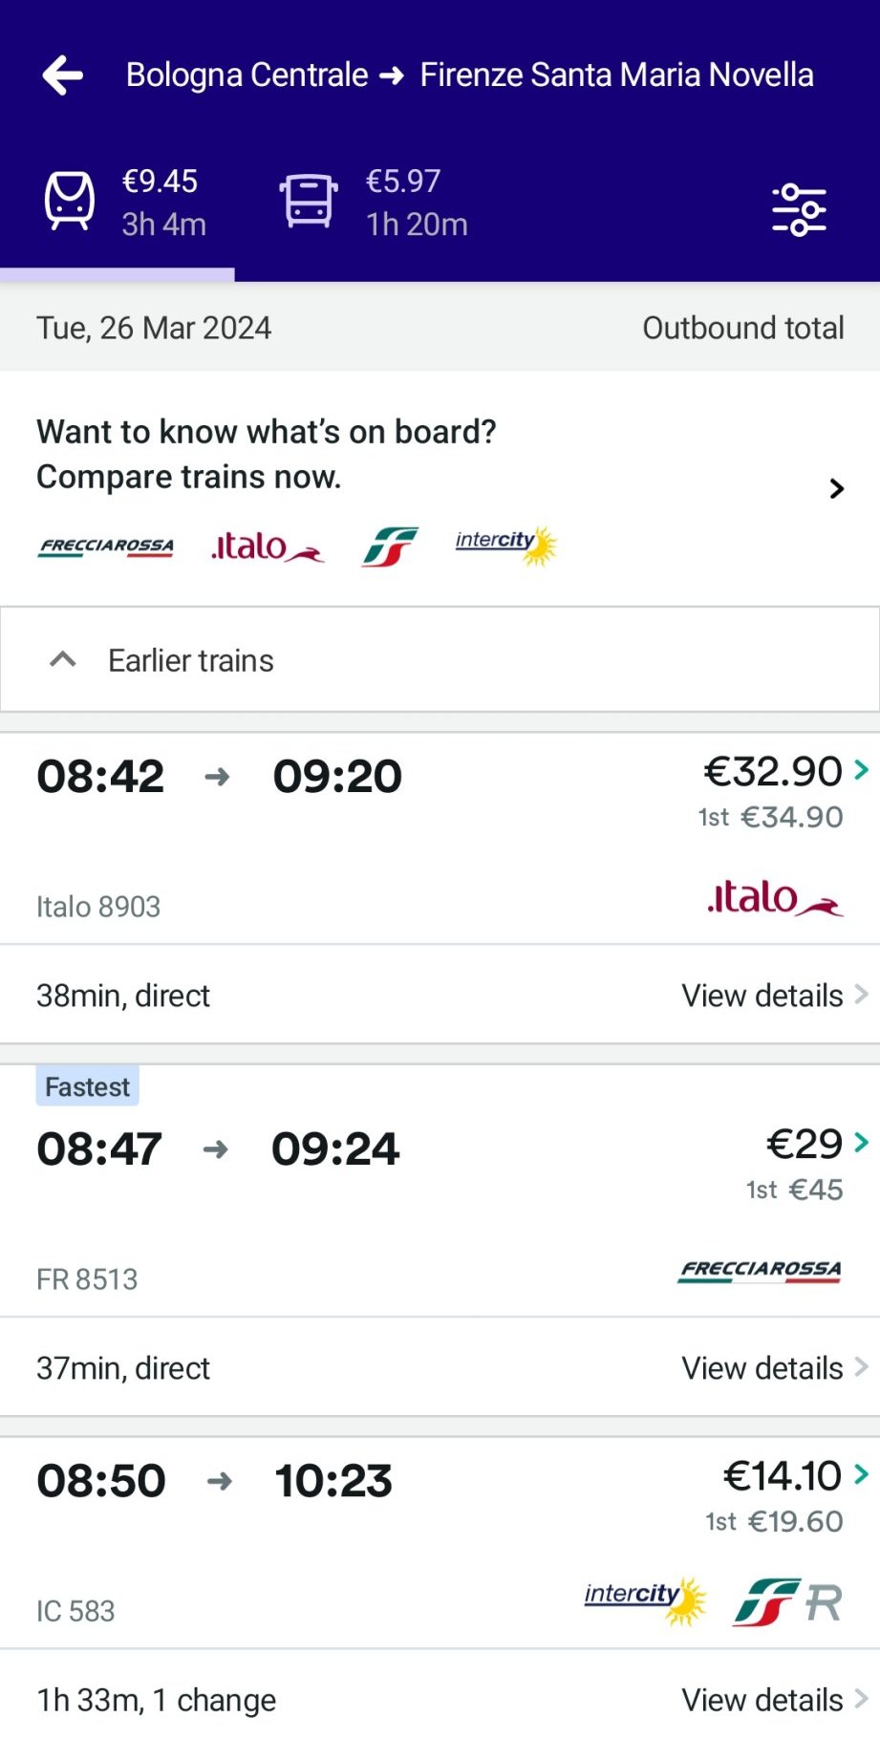Tap the Italo logo on 08:42 train
The image size is (880, 1738).
point(775,899)
